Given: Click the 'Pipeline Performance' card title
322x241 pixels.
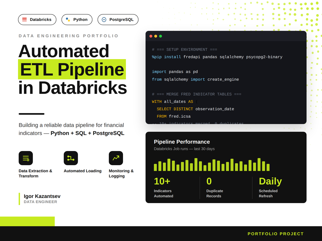Looking at the screenshot, I should (182, 142).
